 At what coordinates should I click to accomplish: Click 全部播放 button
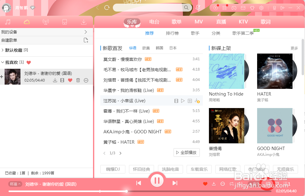coord(187,152)
